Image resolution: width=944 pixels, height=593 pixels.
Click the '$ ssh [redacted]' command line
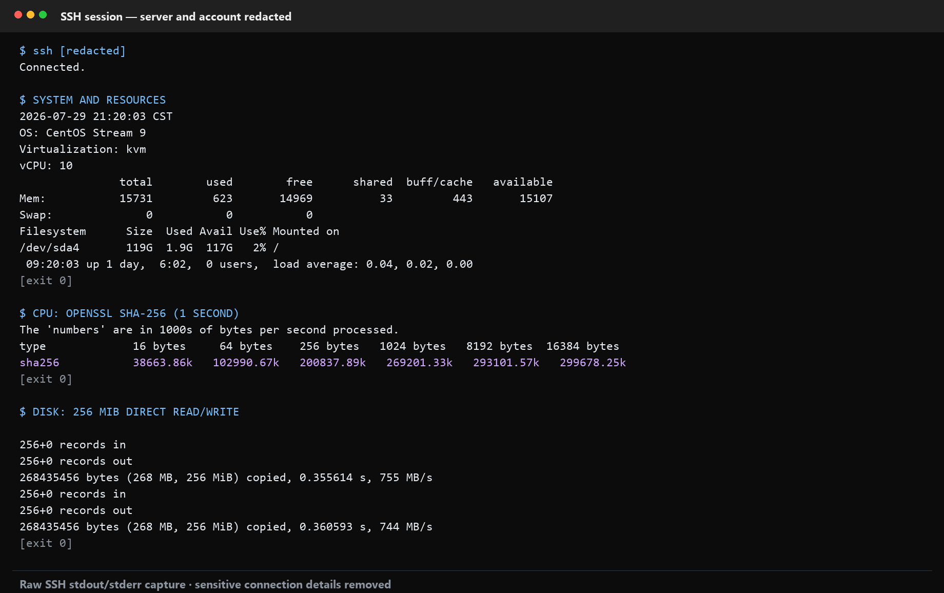pyautogui.click(x=72, y=51)
